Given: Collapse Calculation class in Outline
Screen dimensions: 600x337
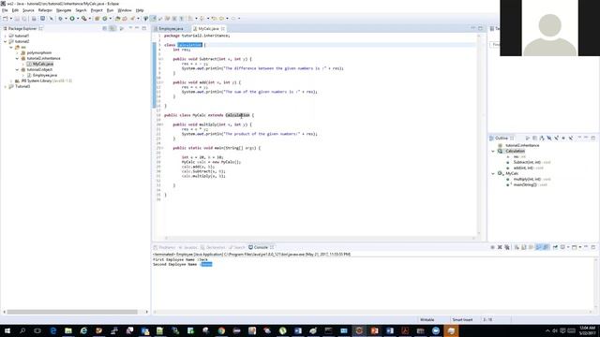Looking at the screenshot, I should point(493,152).
